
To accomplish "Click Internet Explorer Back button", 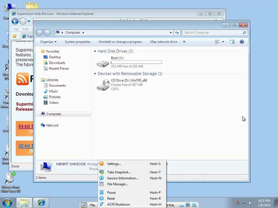I will pyautogui.click(x=15, y=21).
